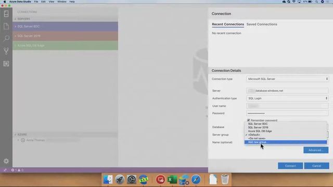This screenshot has height=187, width=333.
Task: Open System Preferences from the dock
Action: click(132, 179)
